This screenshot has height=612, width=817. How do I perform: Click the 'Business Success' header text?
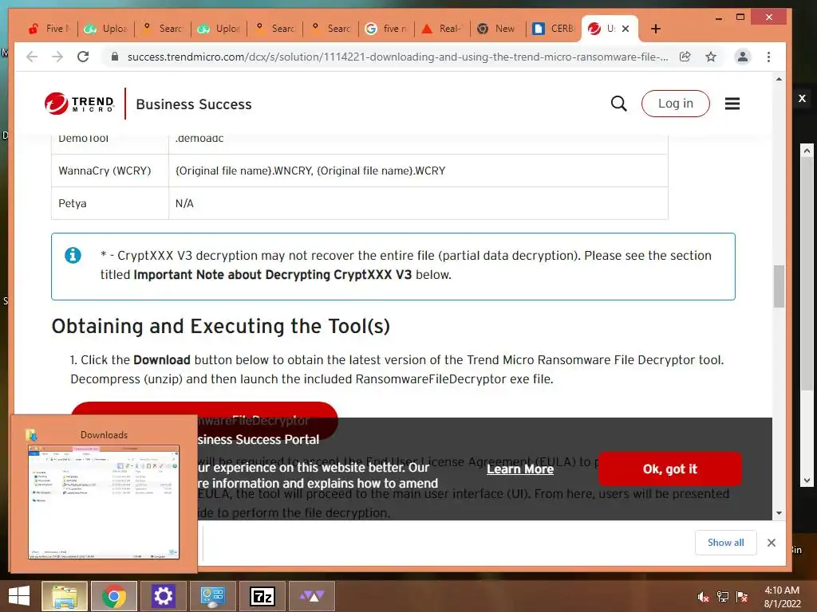click(x=194, y=104)
